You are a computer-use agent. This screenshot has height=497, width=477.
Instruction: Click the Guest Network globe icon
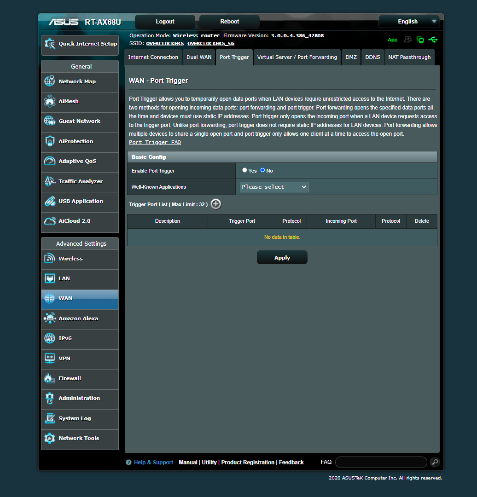[50, 121]
